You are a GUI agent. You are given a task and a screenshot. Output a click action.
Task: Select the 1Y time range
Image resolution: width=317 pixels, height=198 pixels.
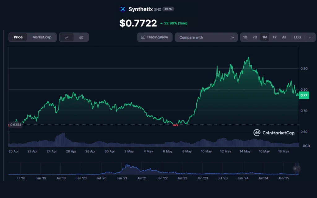point(274,37)
